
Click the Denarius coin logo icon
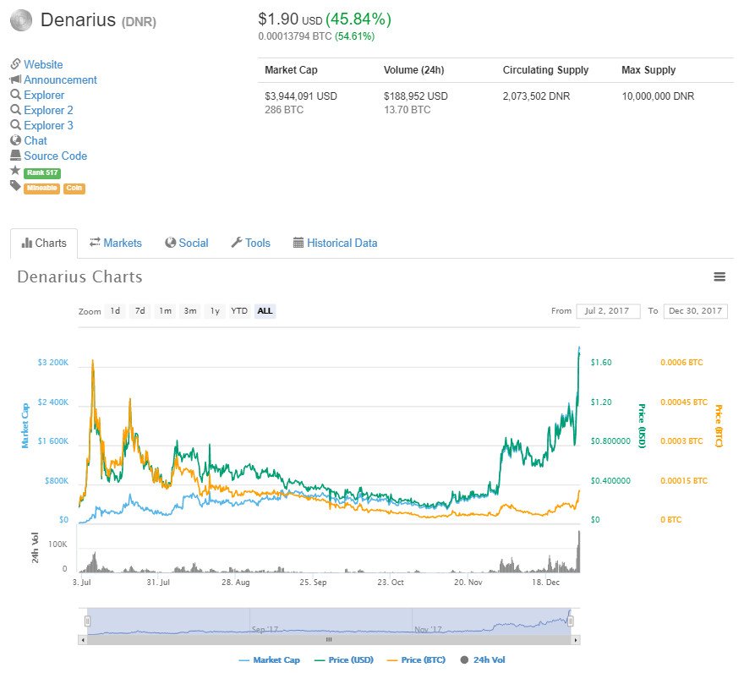tap(21, 21)
